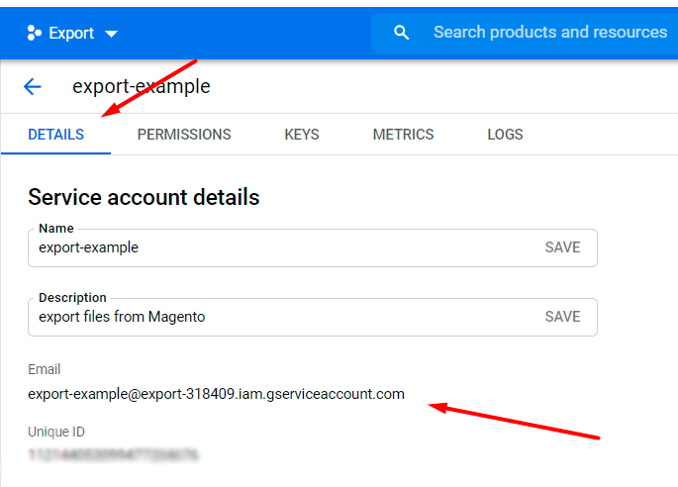Switch to the DETAILS tab
Viewport: 678px width, 487px height.
click(x=55, y=135)
